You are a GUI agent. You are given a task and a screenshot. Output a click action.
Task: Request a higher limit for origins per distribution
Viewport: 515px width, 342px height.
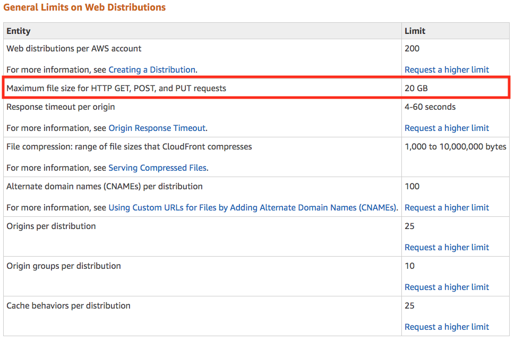point(447,247)
